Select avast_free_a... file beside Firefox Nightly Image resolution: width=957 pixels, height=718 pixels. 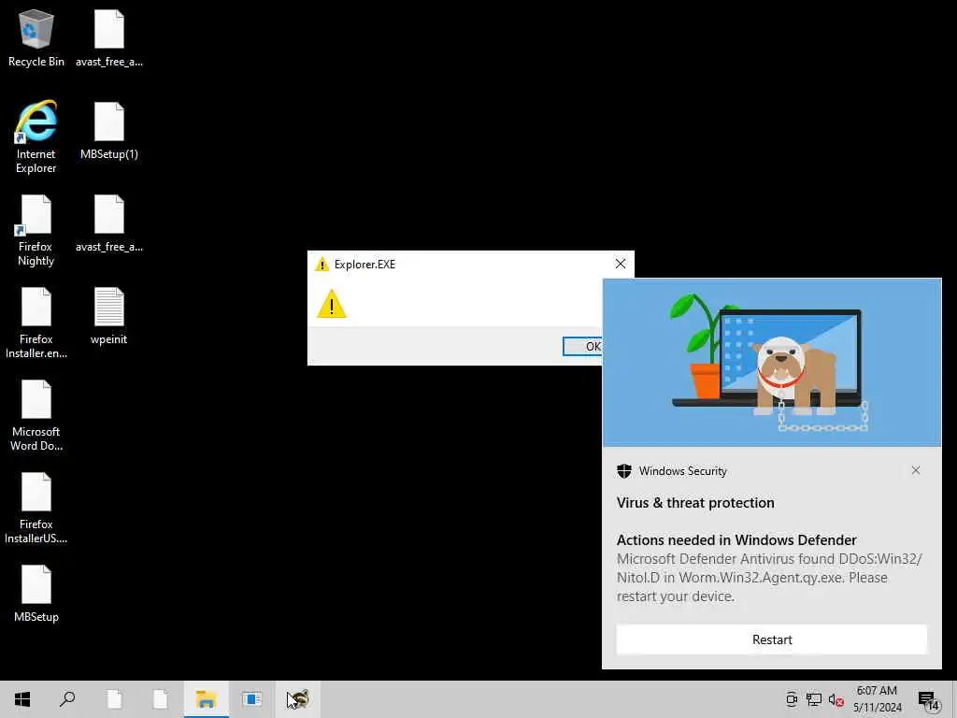[109, 223]
